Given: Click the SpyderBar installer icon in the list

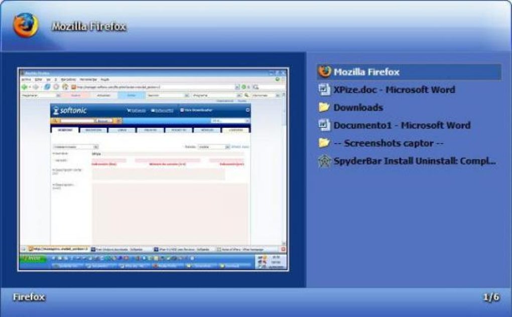Looking at the screenshot, I should click(x=324, y=161).
